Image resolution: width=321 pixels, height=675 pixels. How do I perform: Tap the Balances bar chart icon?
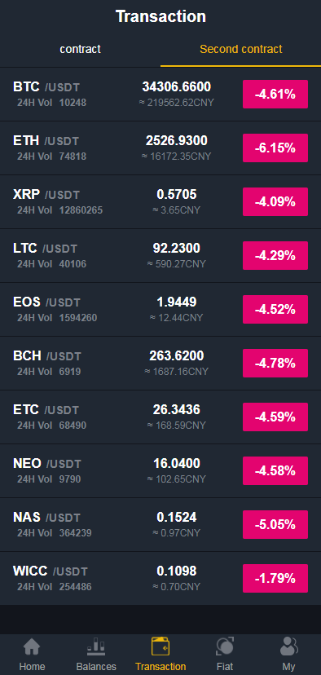(96, 646)
